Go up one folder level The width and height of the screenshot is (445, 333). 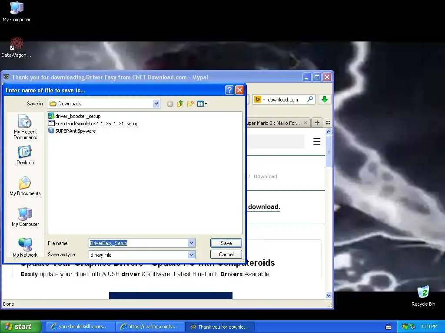pyautogui.click(x=180, y=104)
